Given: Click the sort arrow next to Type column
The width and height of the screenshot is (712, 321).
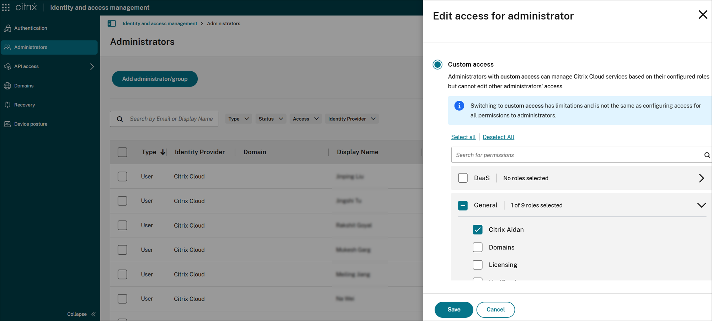Looking at the screenshot, I should pyautogui.click(x=163, y=152).
